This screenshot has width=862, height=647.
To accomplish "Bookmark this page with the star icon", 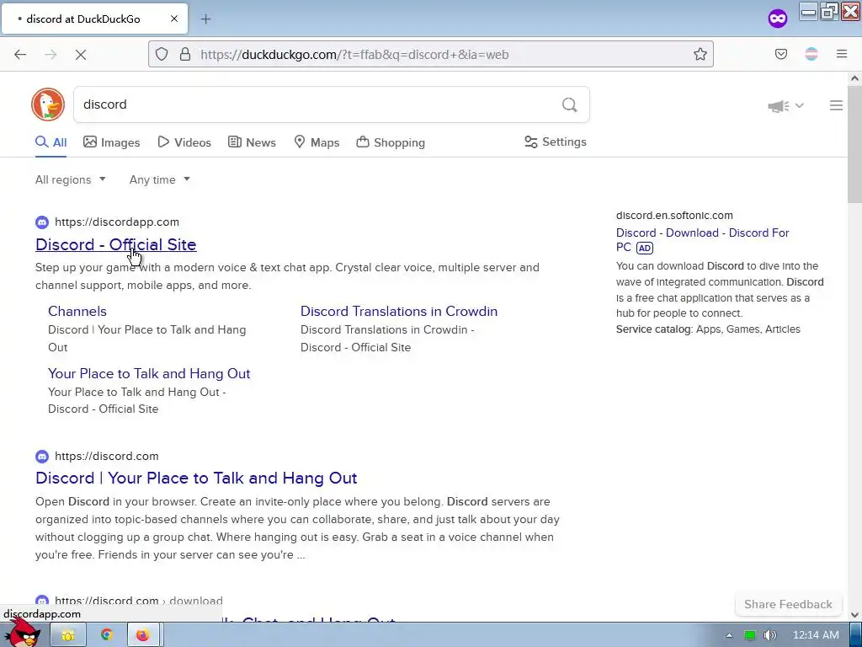I will click(x=700, y=54).
